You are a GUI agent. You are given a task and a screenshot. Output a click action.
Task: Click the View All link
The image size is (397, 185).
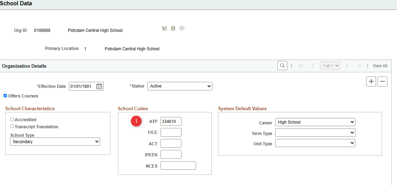click(380, 66)
